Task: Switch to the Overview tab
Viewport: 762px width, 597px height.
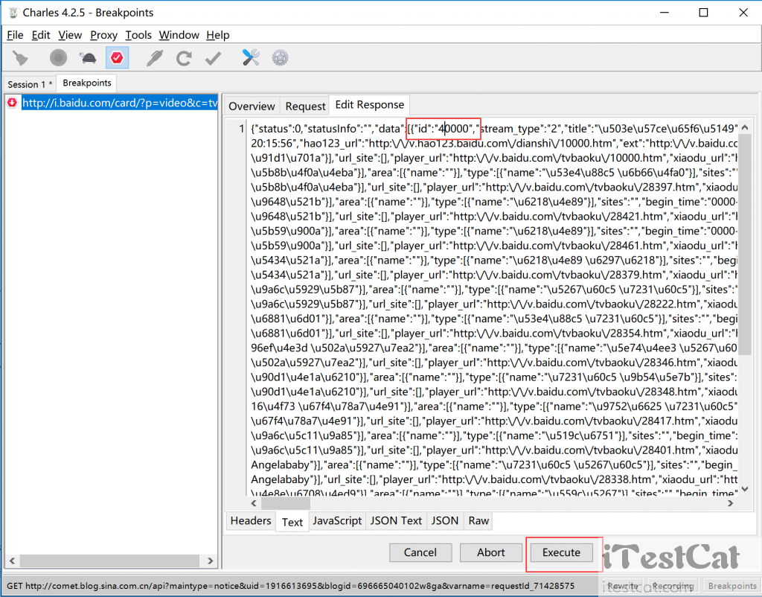Action: click(252, 106)
